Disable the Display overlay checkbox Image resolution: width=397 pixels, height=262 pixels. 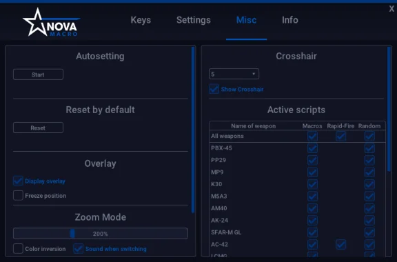[18, 181]
